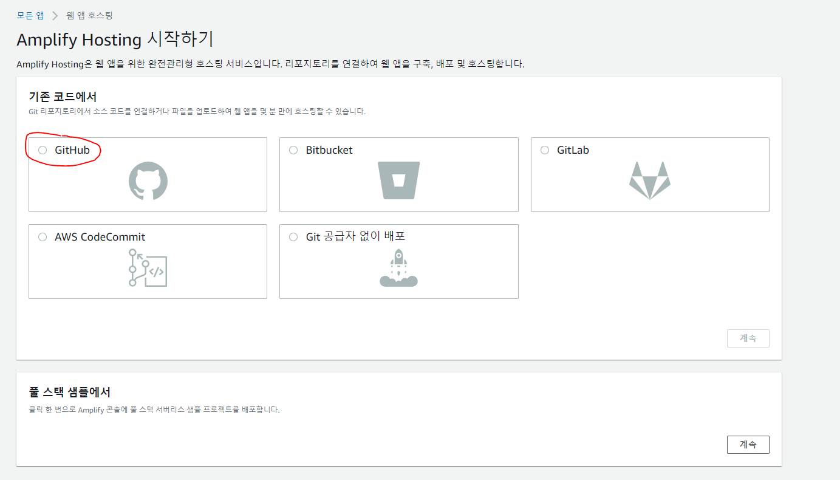Click the Bitbucket bucket logo icon

tap(398, 180)
